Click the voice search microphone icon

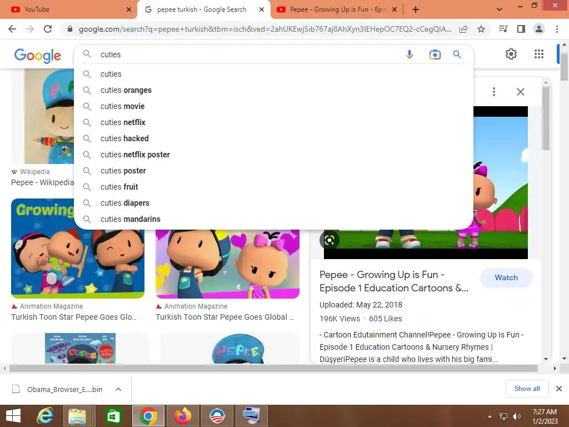tap(410, 54)
